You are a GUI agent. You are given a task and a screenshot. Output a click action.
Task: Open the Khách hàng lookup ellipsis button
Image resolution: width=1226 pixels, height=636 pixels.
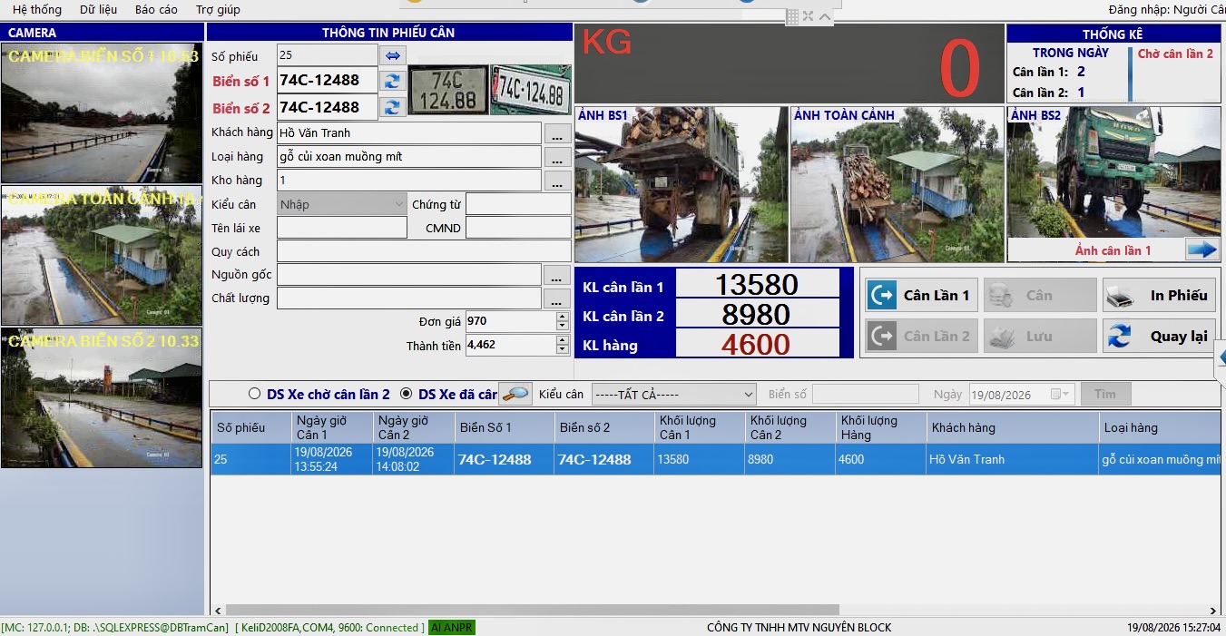tap(557, 133)
